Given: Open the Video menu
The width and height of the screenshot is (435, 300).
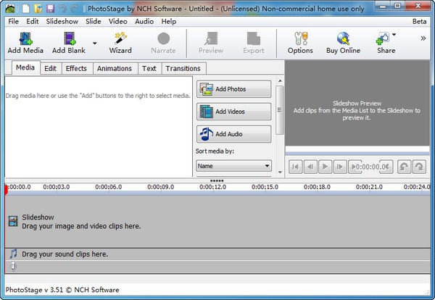Looking at the screenshot, I should (x=118, y=21).
